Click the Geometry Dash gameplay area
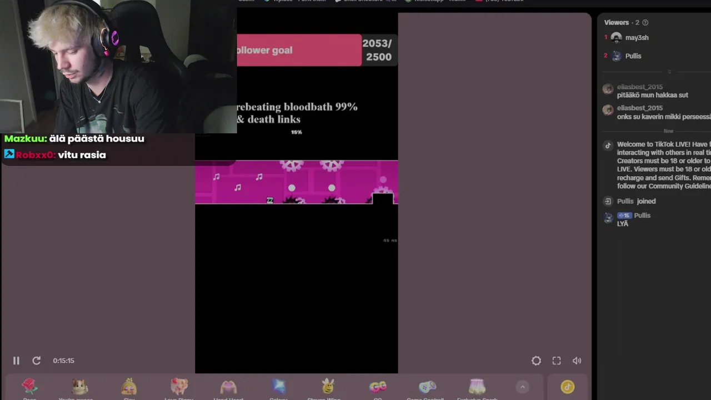 296,182
